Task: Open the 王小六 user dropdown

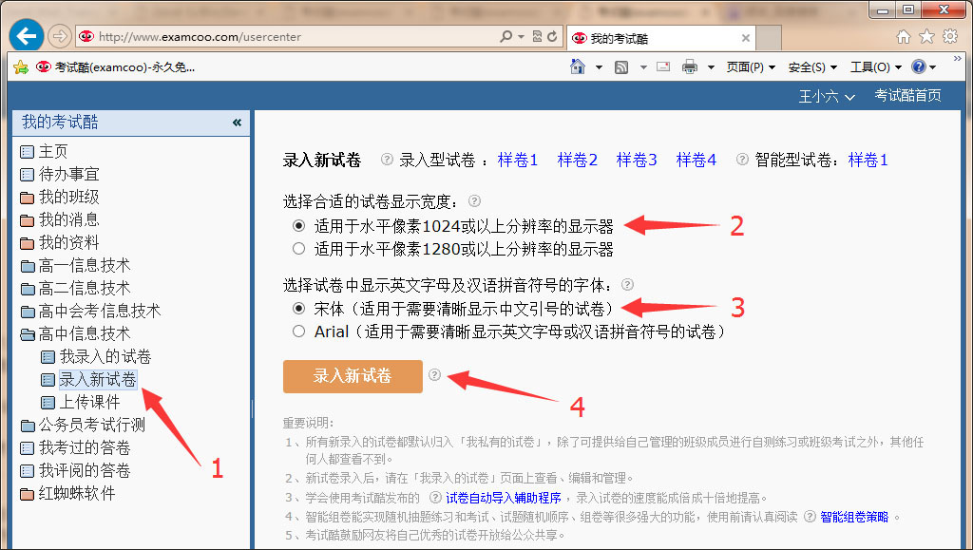Action: coord(826,96)
